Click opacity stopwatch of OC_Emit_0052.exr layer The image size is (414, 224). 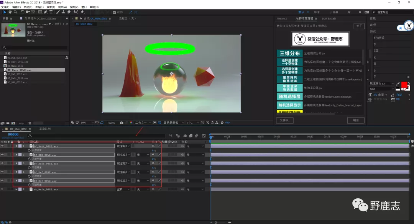pos(29,150)
